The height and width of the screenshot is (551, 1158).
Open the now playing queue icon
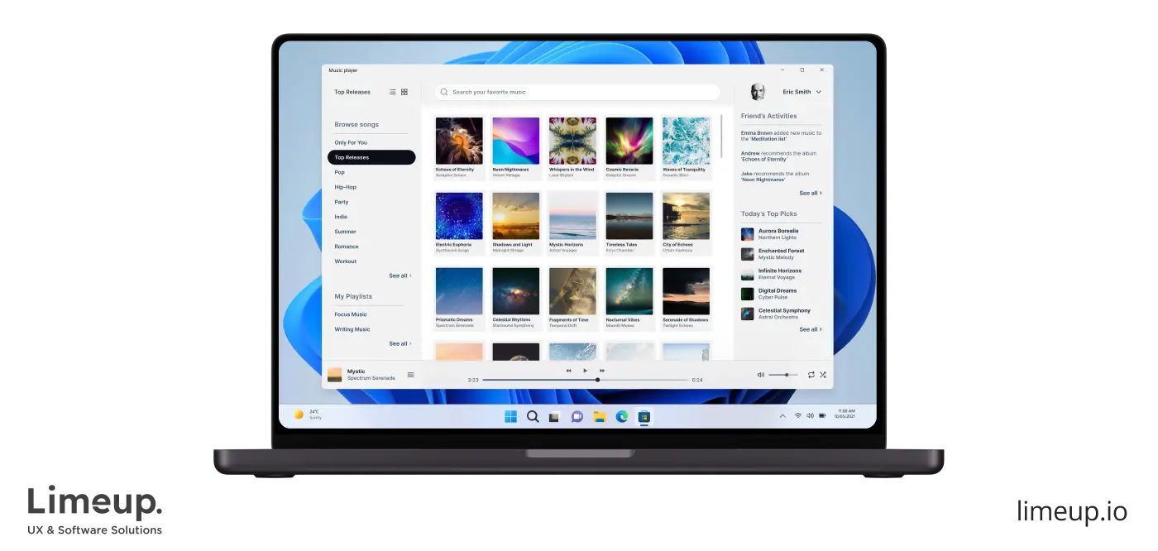[x=410, y=374]
